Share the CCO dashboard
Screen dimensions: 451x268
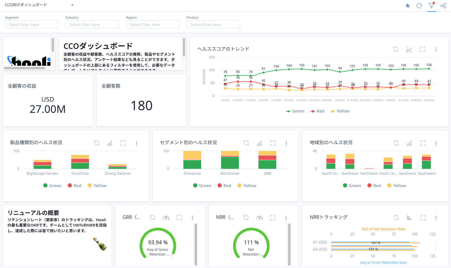(x=443, y=5)
